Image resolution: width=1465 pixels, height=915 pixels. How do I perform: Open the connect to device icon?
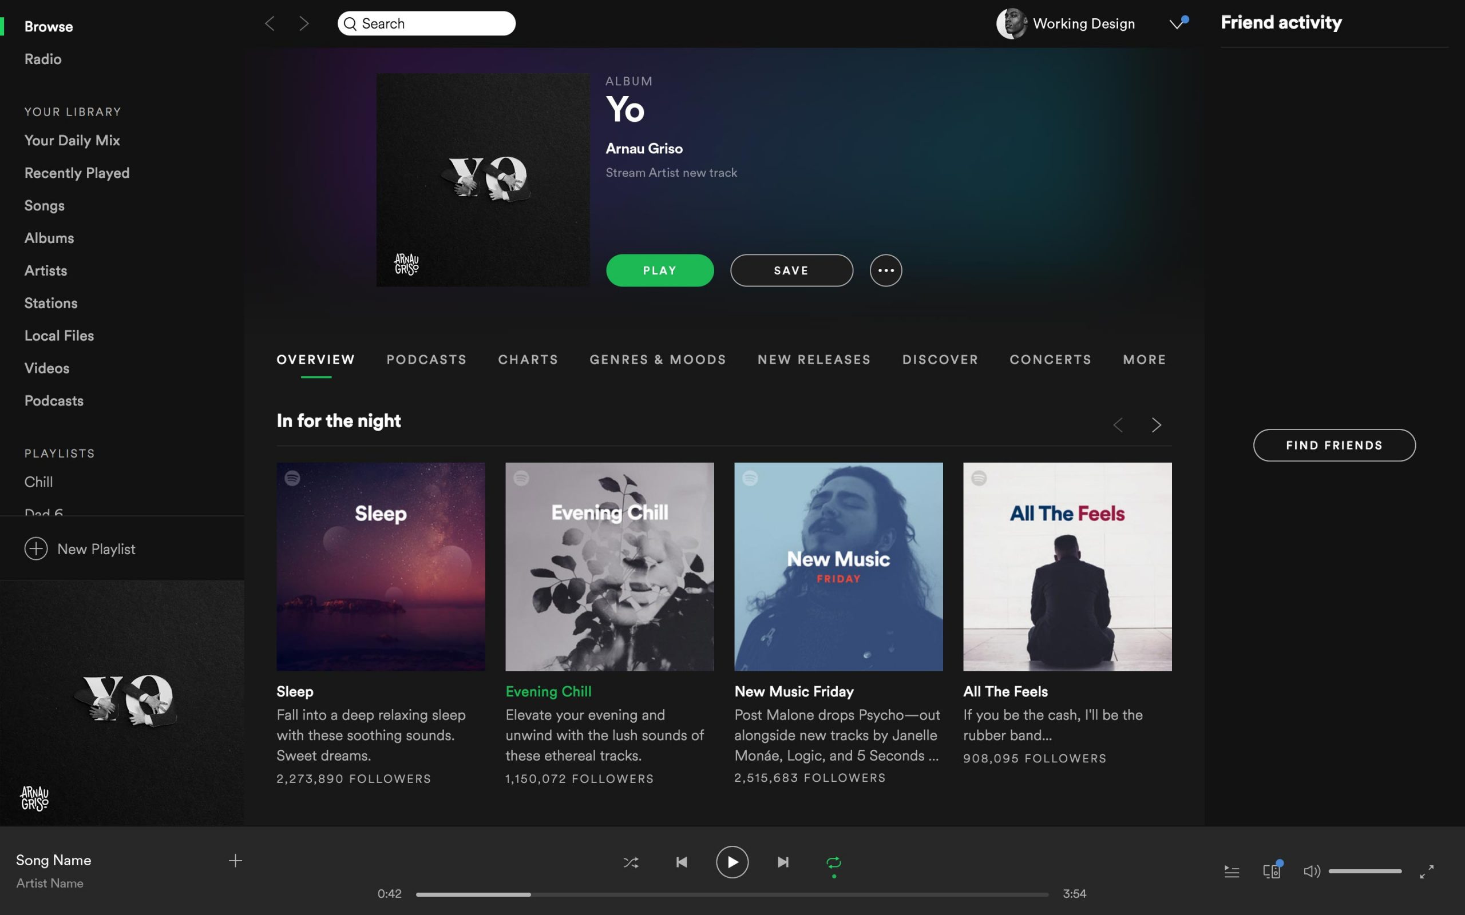tap(1271, 871)
